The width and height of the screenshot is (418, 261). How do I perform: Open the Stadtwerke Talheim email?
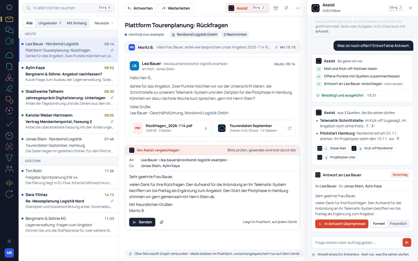pyautogui.click(x=69, y=98)
